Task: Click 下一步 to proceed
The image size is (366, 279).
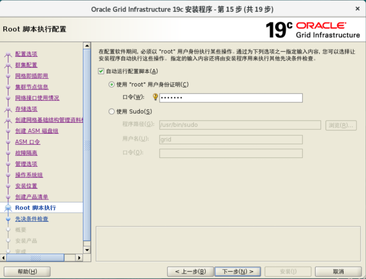Action: pyautogui.click(x=238, y=272)
